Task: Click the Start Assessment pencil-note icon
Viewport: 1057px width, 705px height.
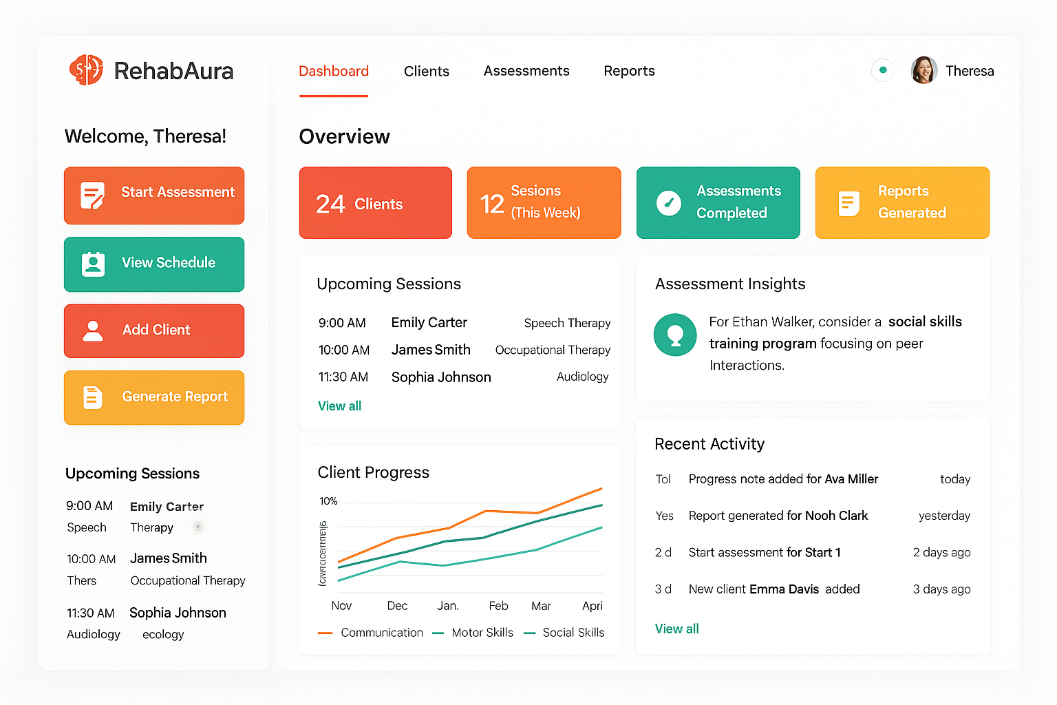Action: [92, 196]
